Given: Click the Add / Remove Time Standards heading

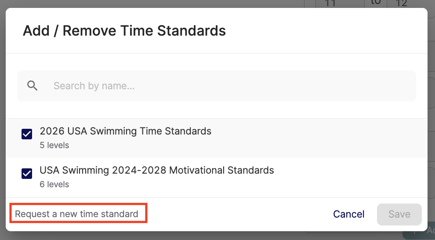Looking at the screenshot, I should [124, 31].
